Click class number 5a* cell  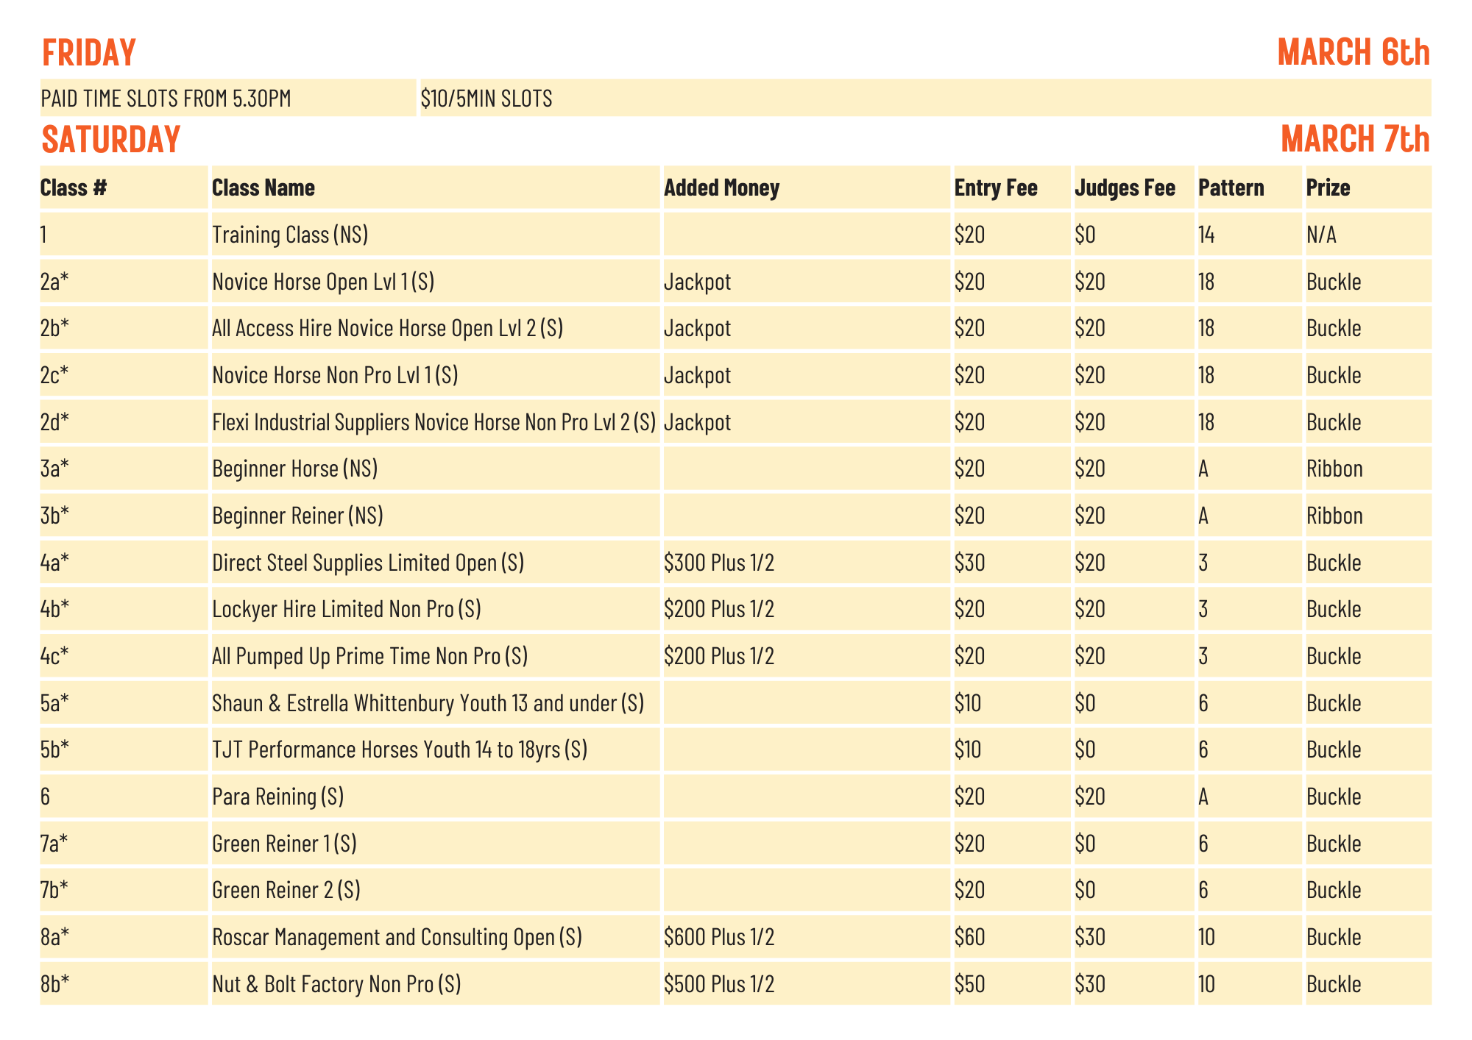[x=55, y=704]
